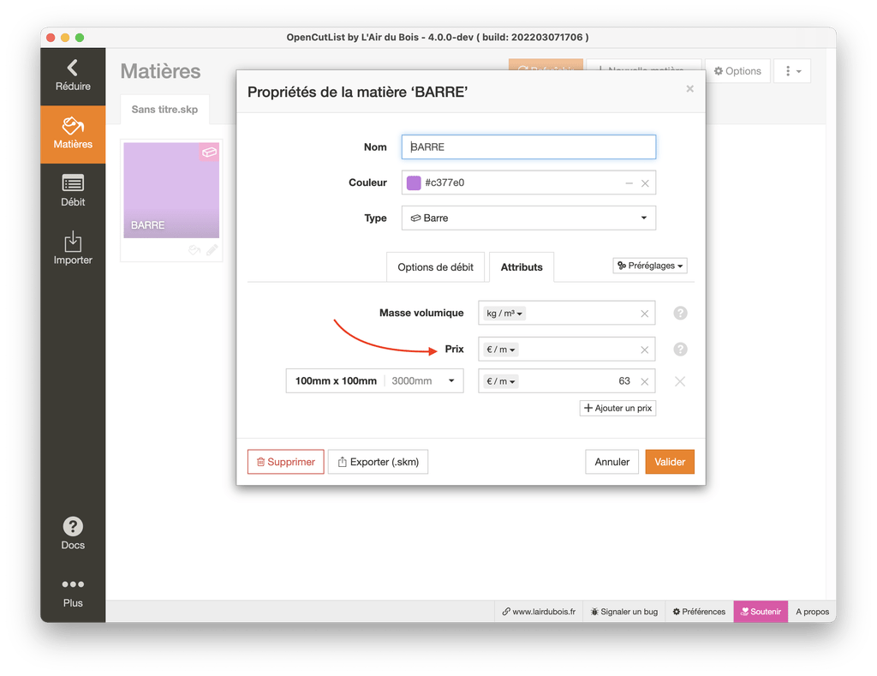This screenshot has width=877, height=676.
Task: Open the 100mm x 100mm section dropdown
Action: coord(375,381)
